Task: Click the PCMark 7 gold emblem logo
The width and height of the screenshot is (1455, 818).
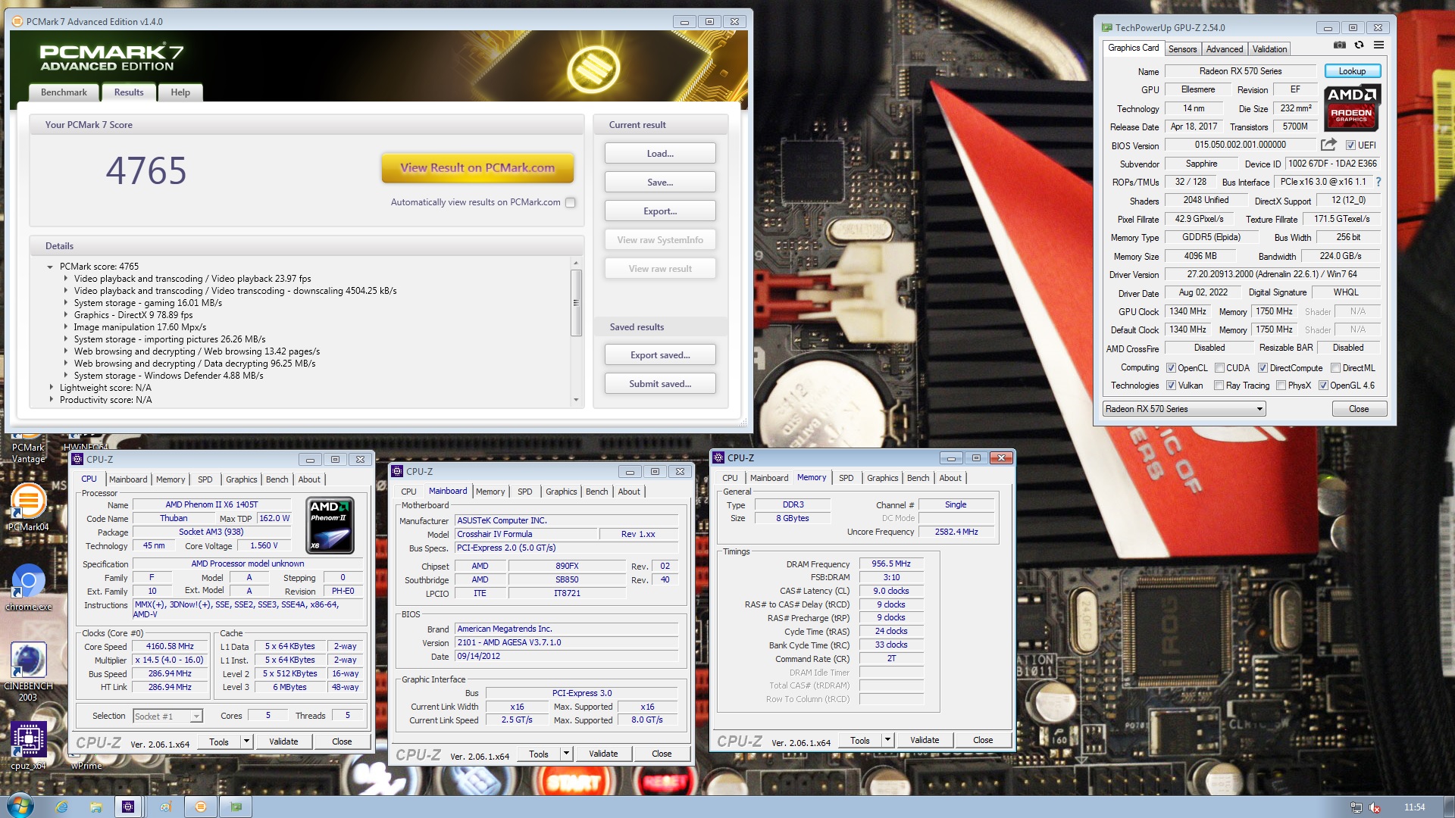Action: (593, 69)
